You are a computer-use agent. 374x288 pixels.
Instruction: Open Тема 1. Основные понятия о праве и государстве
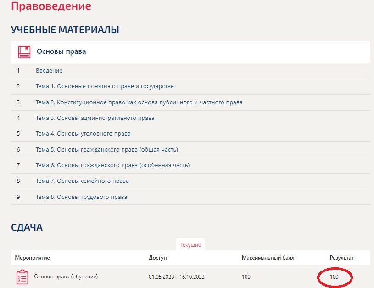[x=105, y=86]
